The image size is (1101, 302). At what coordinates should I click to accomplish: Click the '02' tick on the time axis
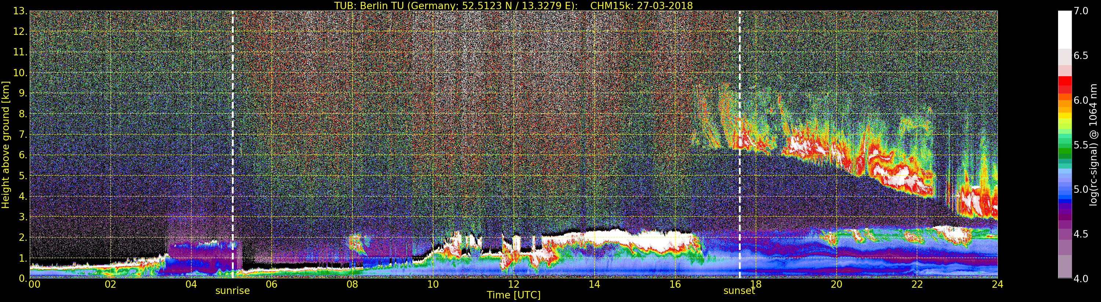[x=111, y=284]
